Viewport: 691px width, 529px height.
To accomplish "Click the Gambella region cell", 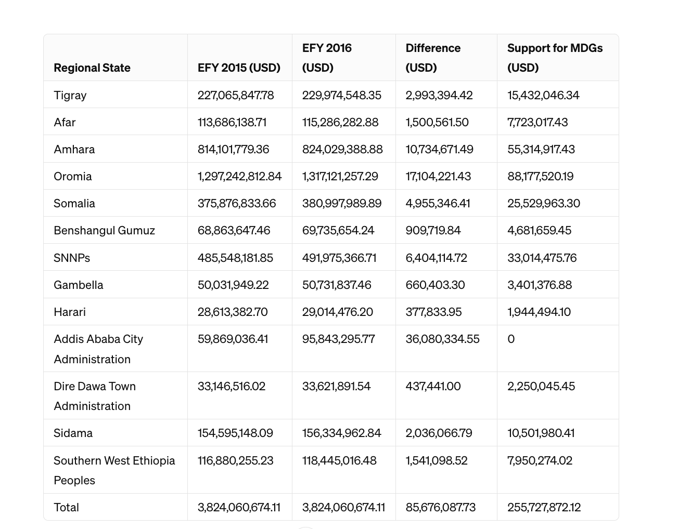I will 79,285.
